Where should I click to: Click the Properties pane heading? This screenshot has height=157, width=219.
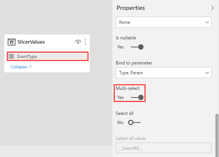point(131,8)
